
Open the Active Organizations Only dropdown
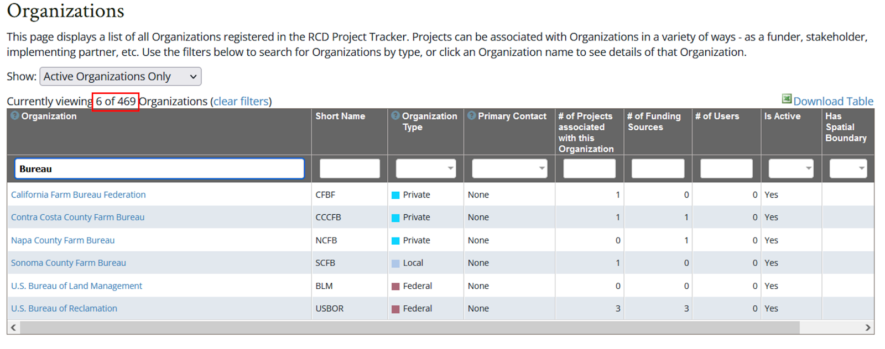(121, 76)
